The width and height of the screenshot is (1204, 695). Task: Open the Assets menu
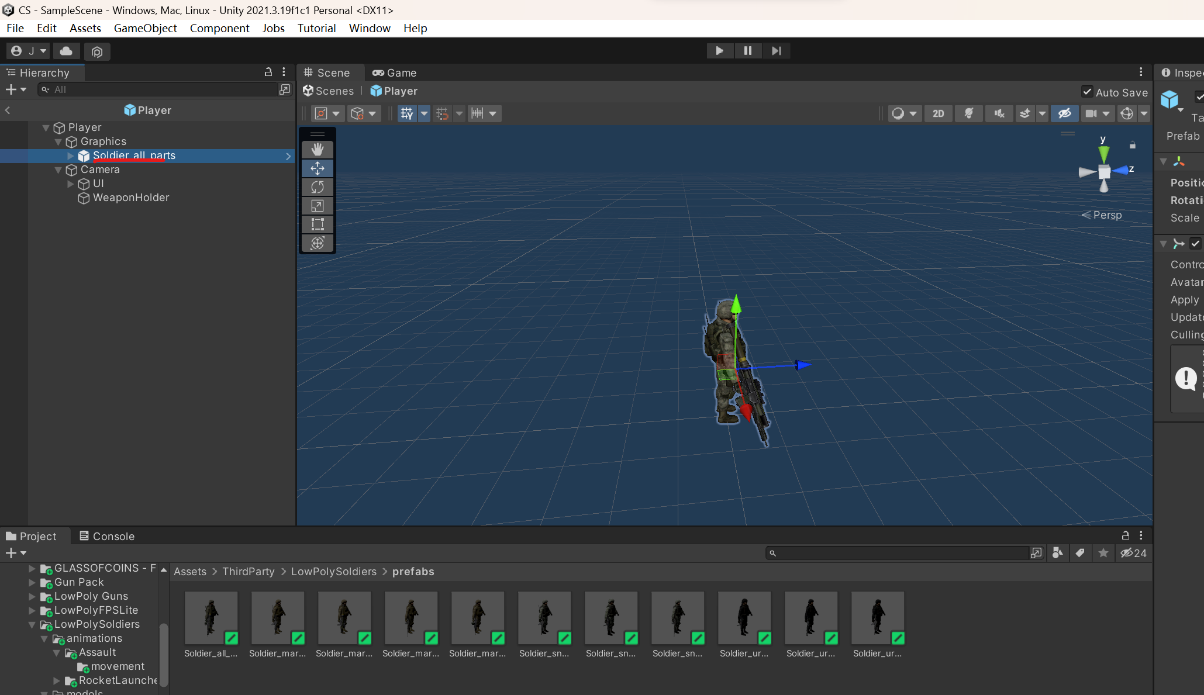(x=85, y=28)
